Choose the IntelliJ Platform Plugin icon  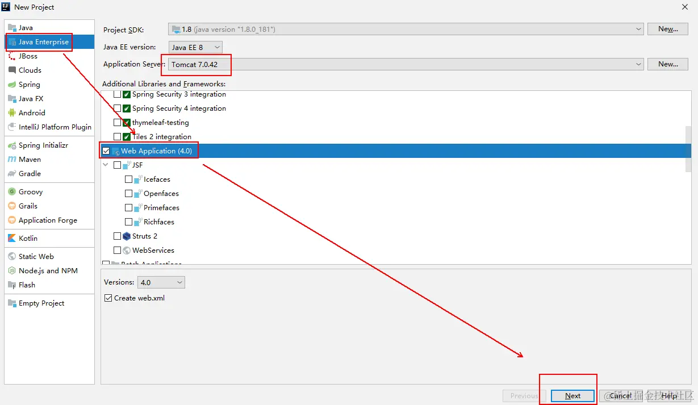tap(12, 127)
